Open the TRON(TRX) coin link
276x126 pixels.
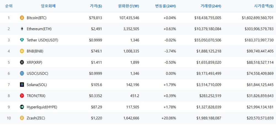click(x=36, y=96)
